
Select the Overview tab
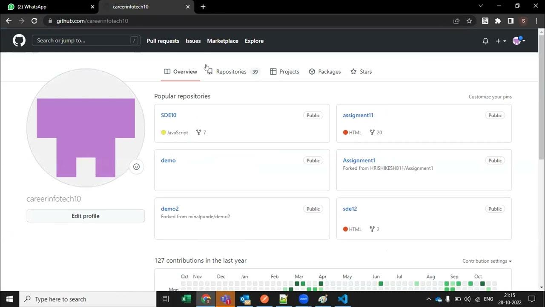pyautogui.click(x=181, y=72)
